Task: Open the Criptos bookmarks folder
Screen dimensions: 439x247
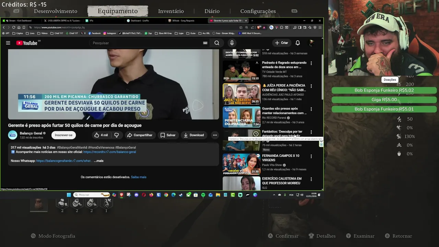Action: (x=18, y=33)
